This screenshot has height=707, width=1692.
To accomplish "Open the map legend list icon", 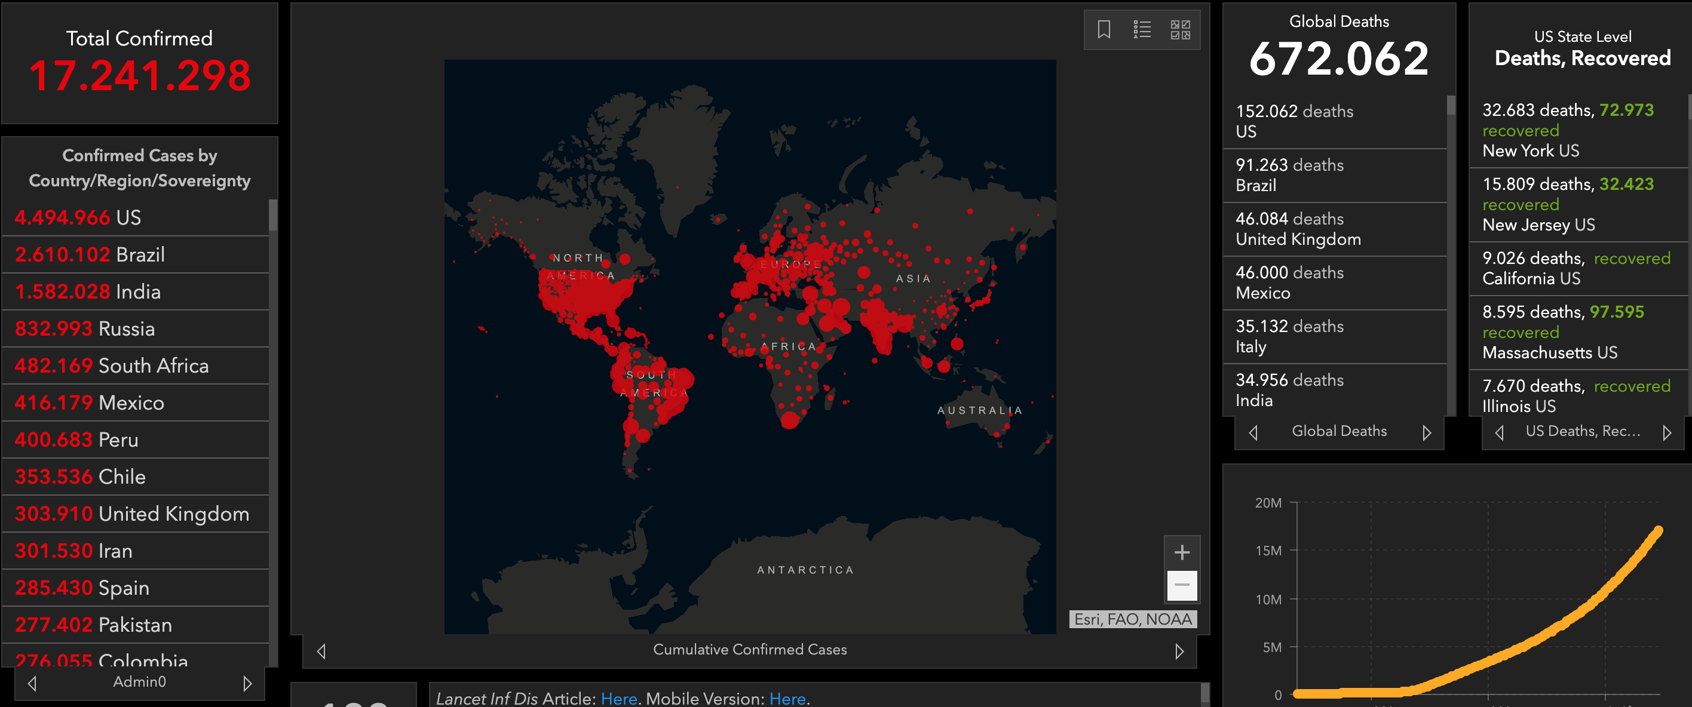I will coord(1142,29).
